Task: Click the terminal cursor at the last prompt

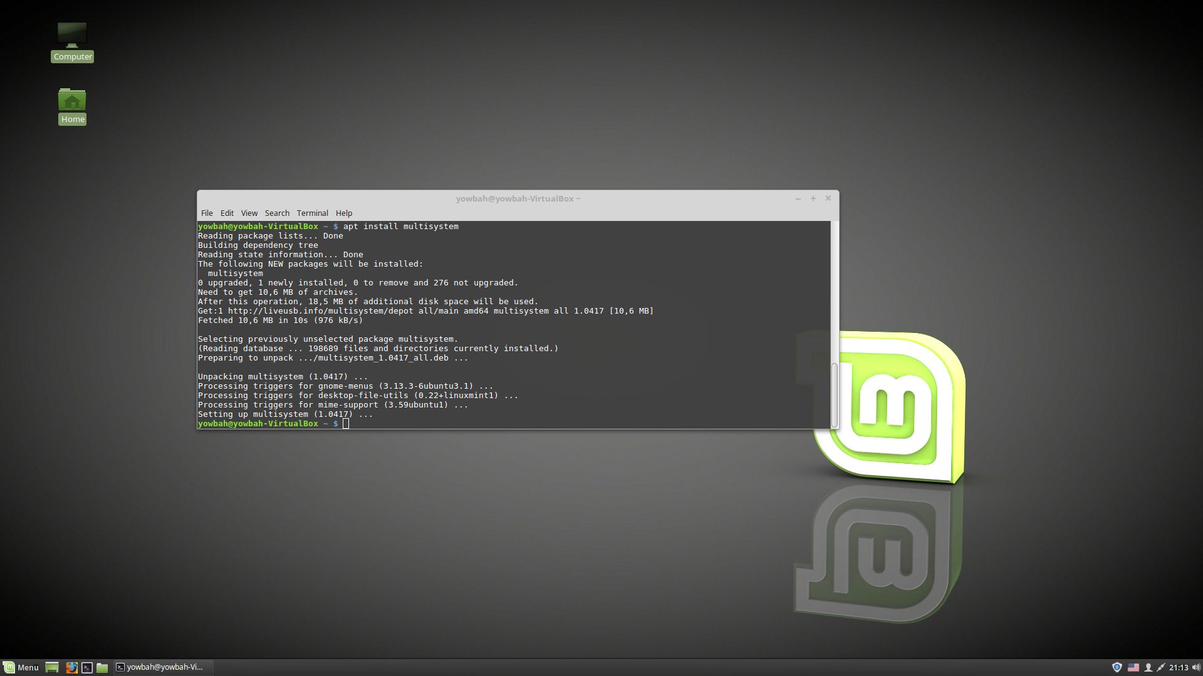Action: pos(345,424)
